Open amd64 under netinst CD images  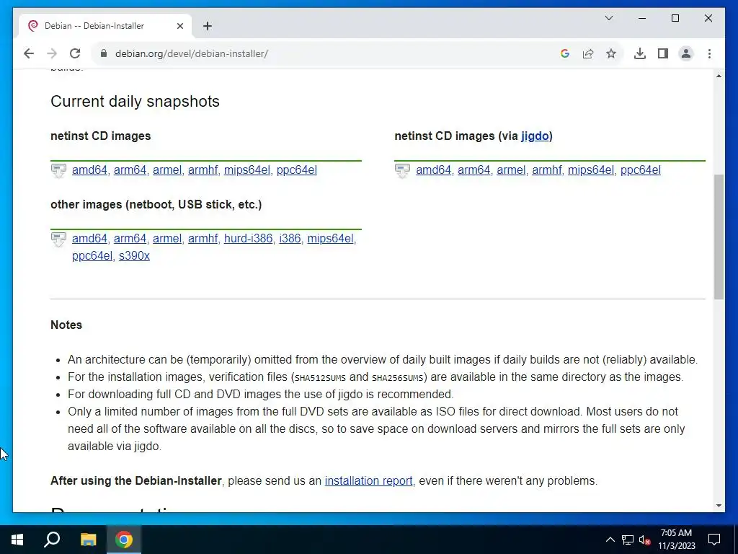click(89, 170)
